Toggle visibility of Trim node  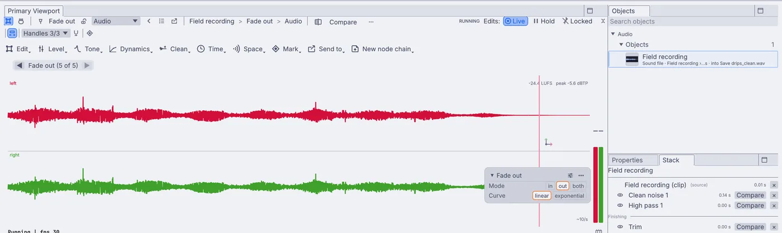(x=620, y=227)
